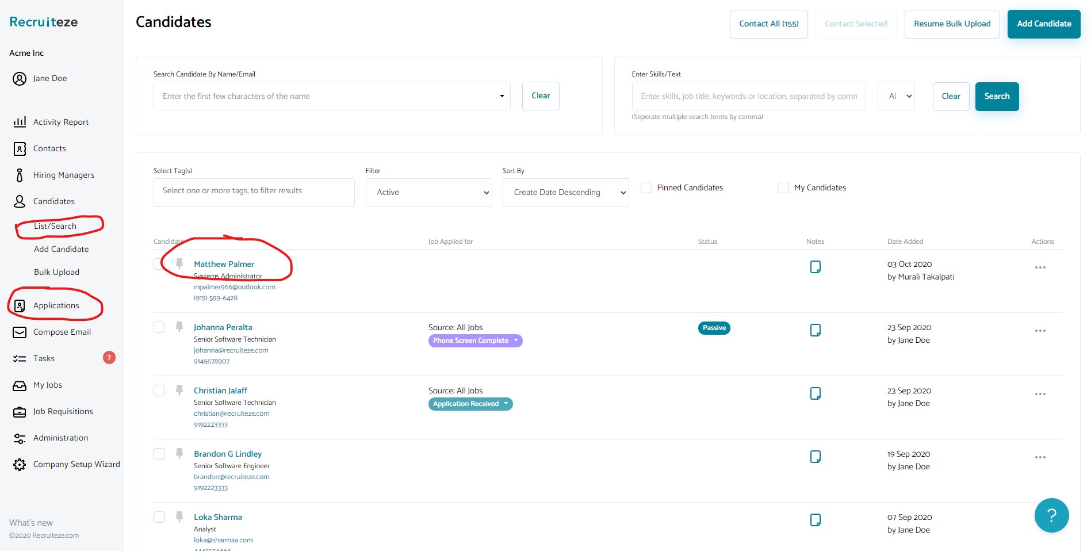
Task: Open the Applications section
Action: coord(56,305)
